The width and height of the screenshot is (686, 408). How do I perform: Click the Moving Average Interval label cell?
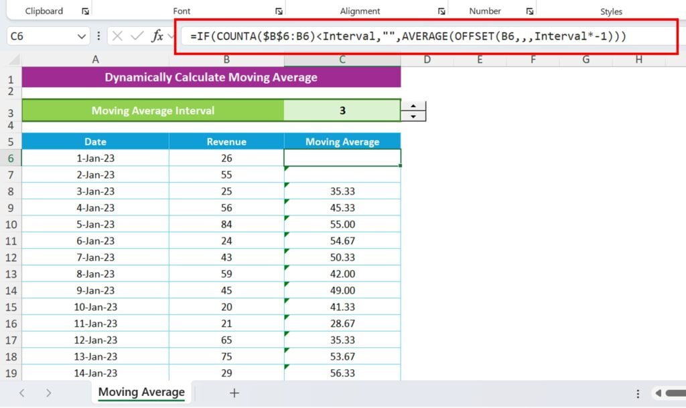point(153,110)
